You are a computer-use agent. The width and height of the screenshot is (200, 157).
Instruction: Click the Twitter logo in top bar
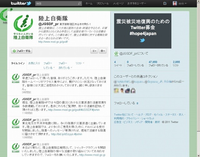click(21, 3)
